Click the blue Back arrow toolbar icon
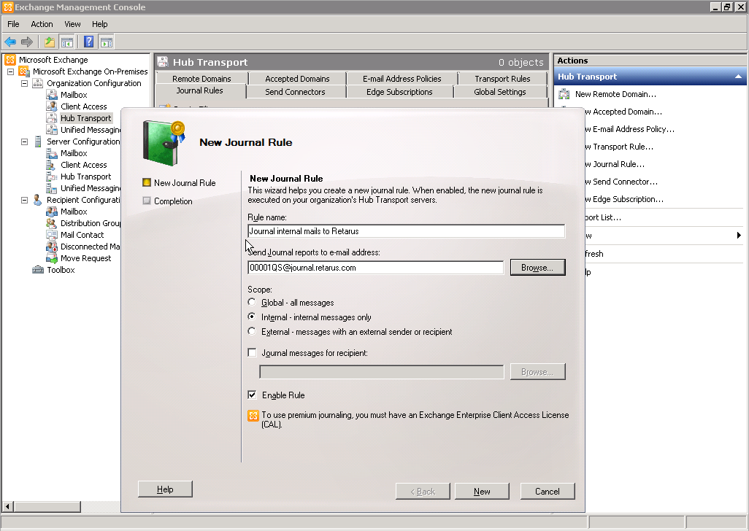This screenshot has width=749, height=531. [x=10, y=42]
